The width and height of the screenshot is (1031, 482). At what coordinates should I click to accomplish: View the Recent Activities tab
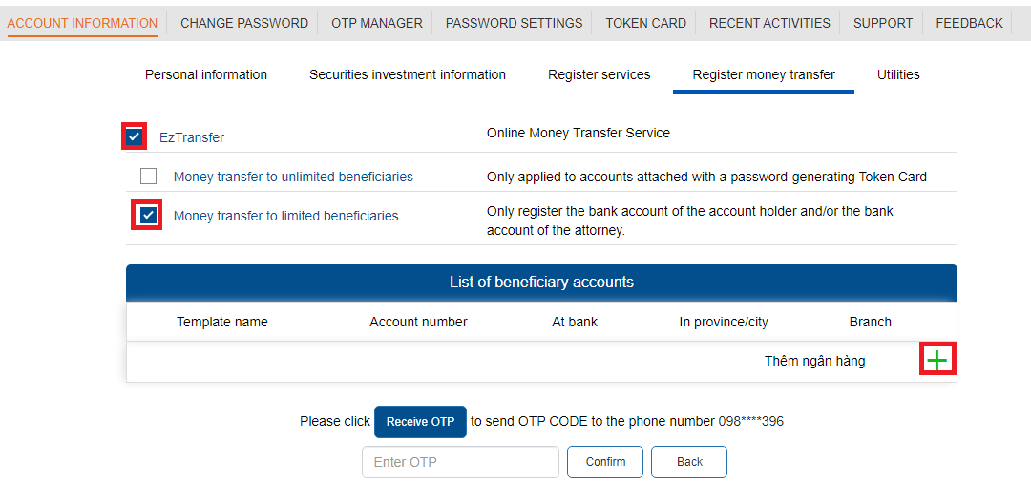(x=769, y=23)
